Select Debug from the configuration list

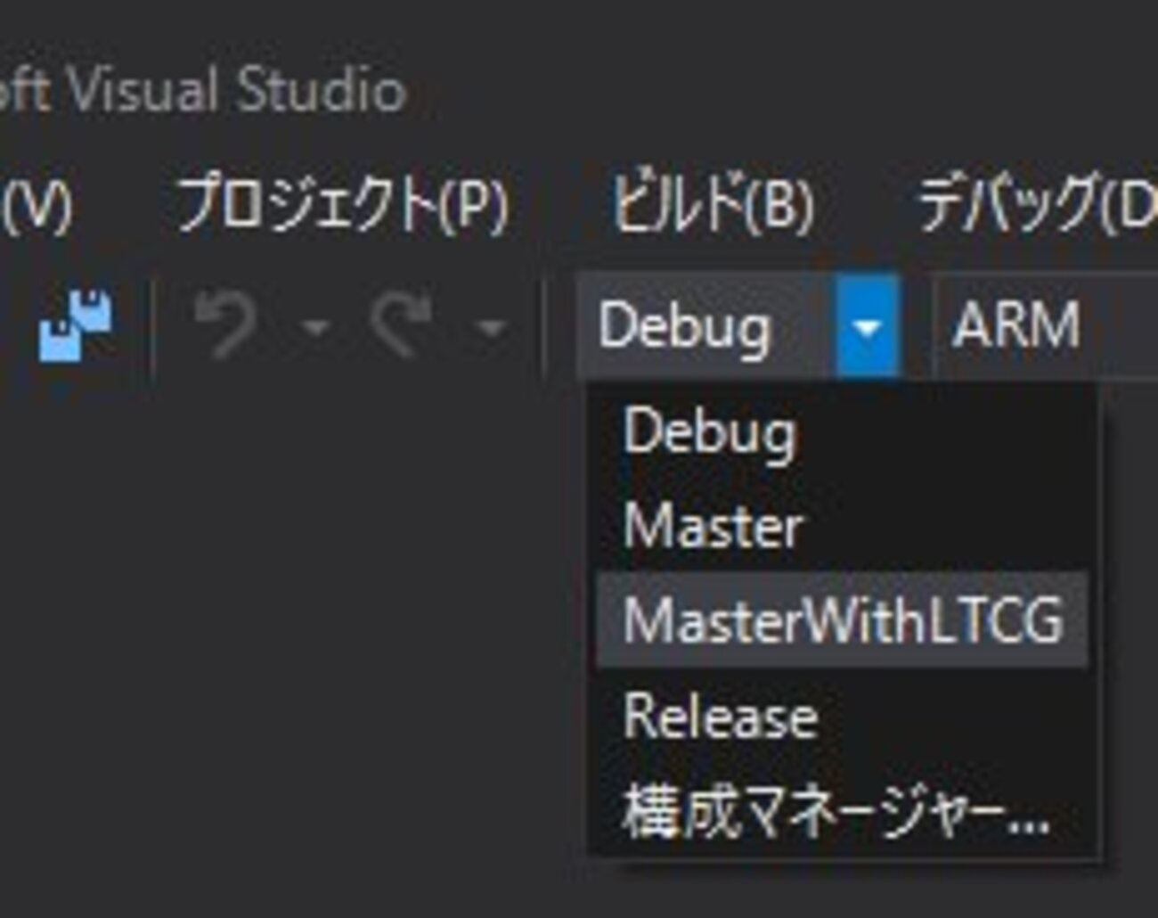[x=709, y=434]
